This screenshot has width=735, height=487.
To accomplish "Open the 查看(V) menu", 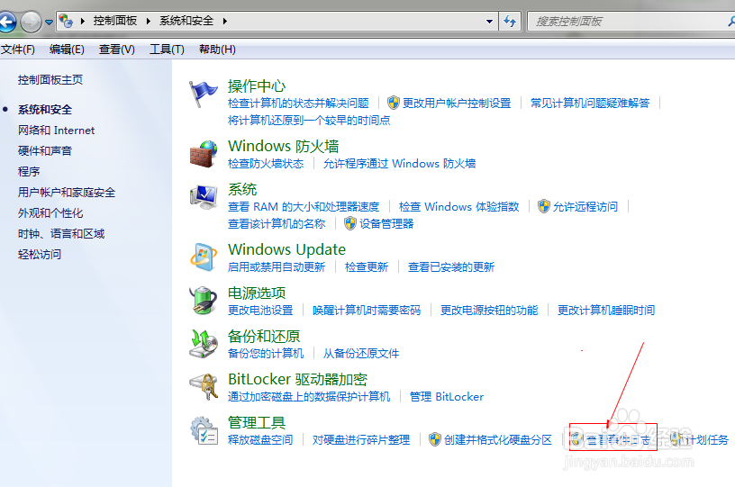I will [x=117, y=50].
